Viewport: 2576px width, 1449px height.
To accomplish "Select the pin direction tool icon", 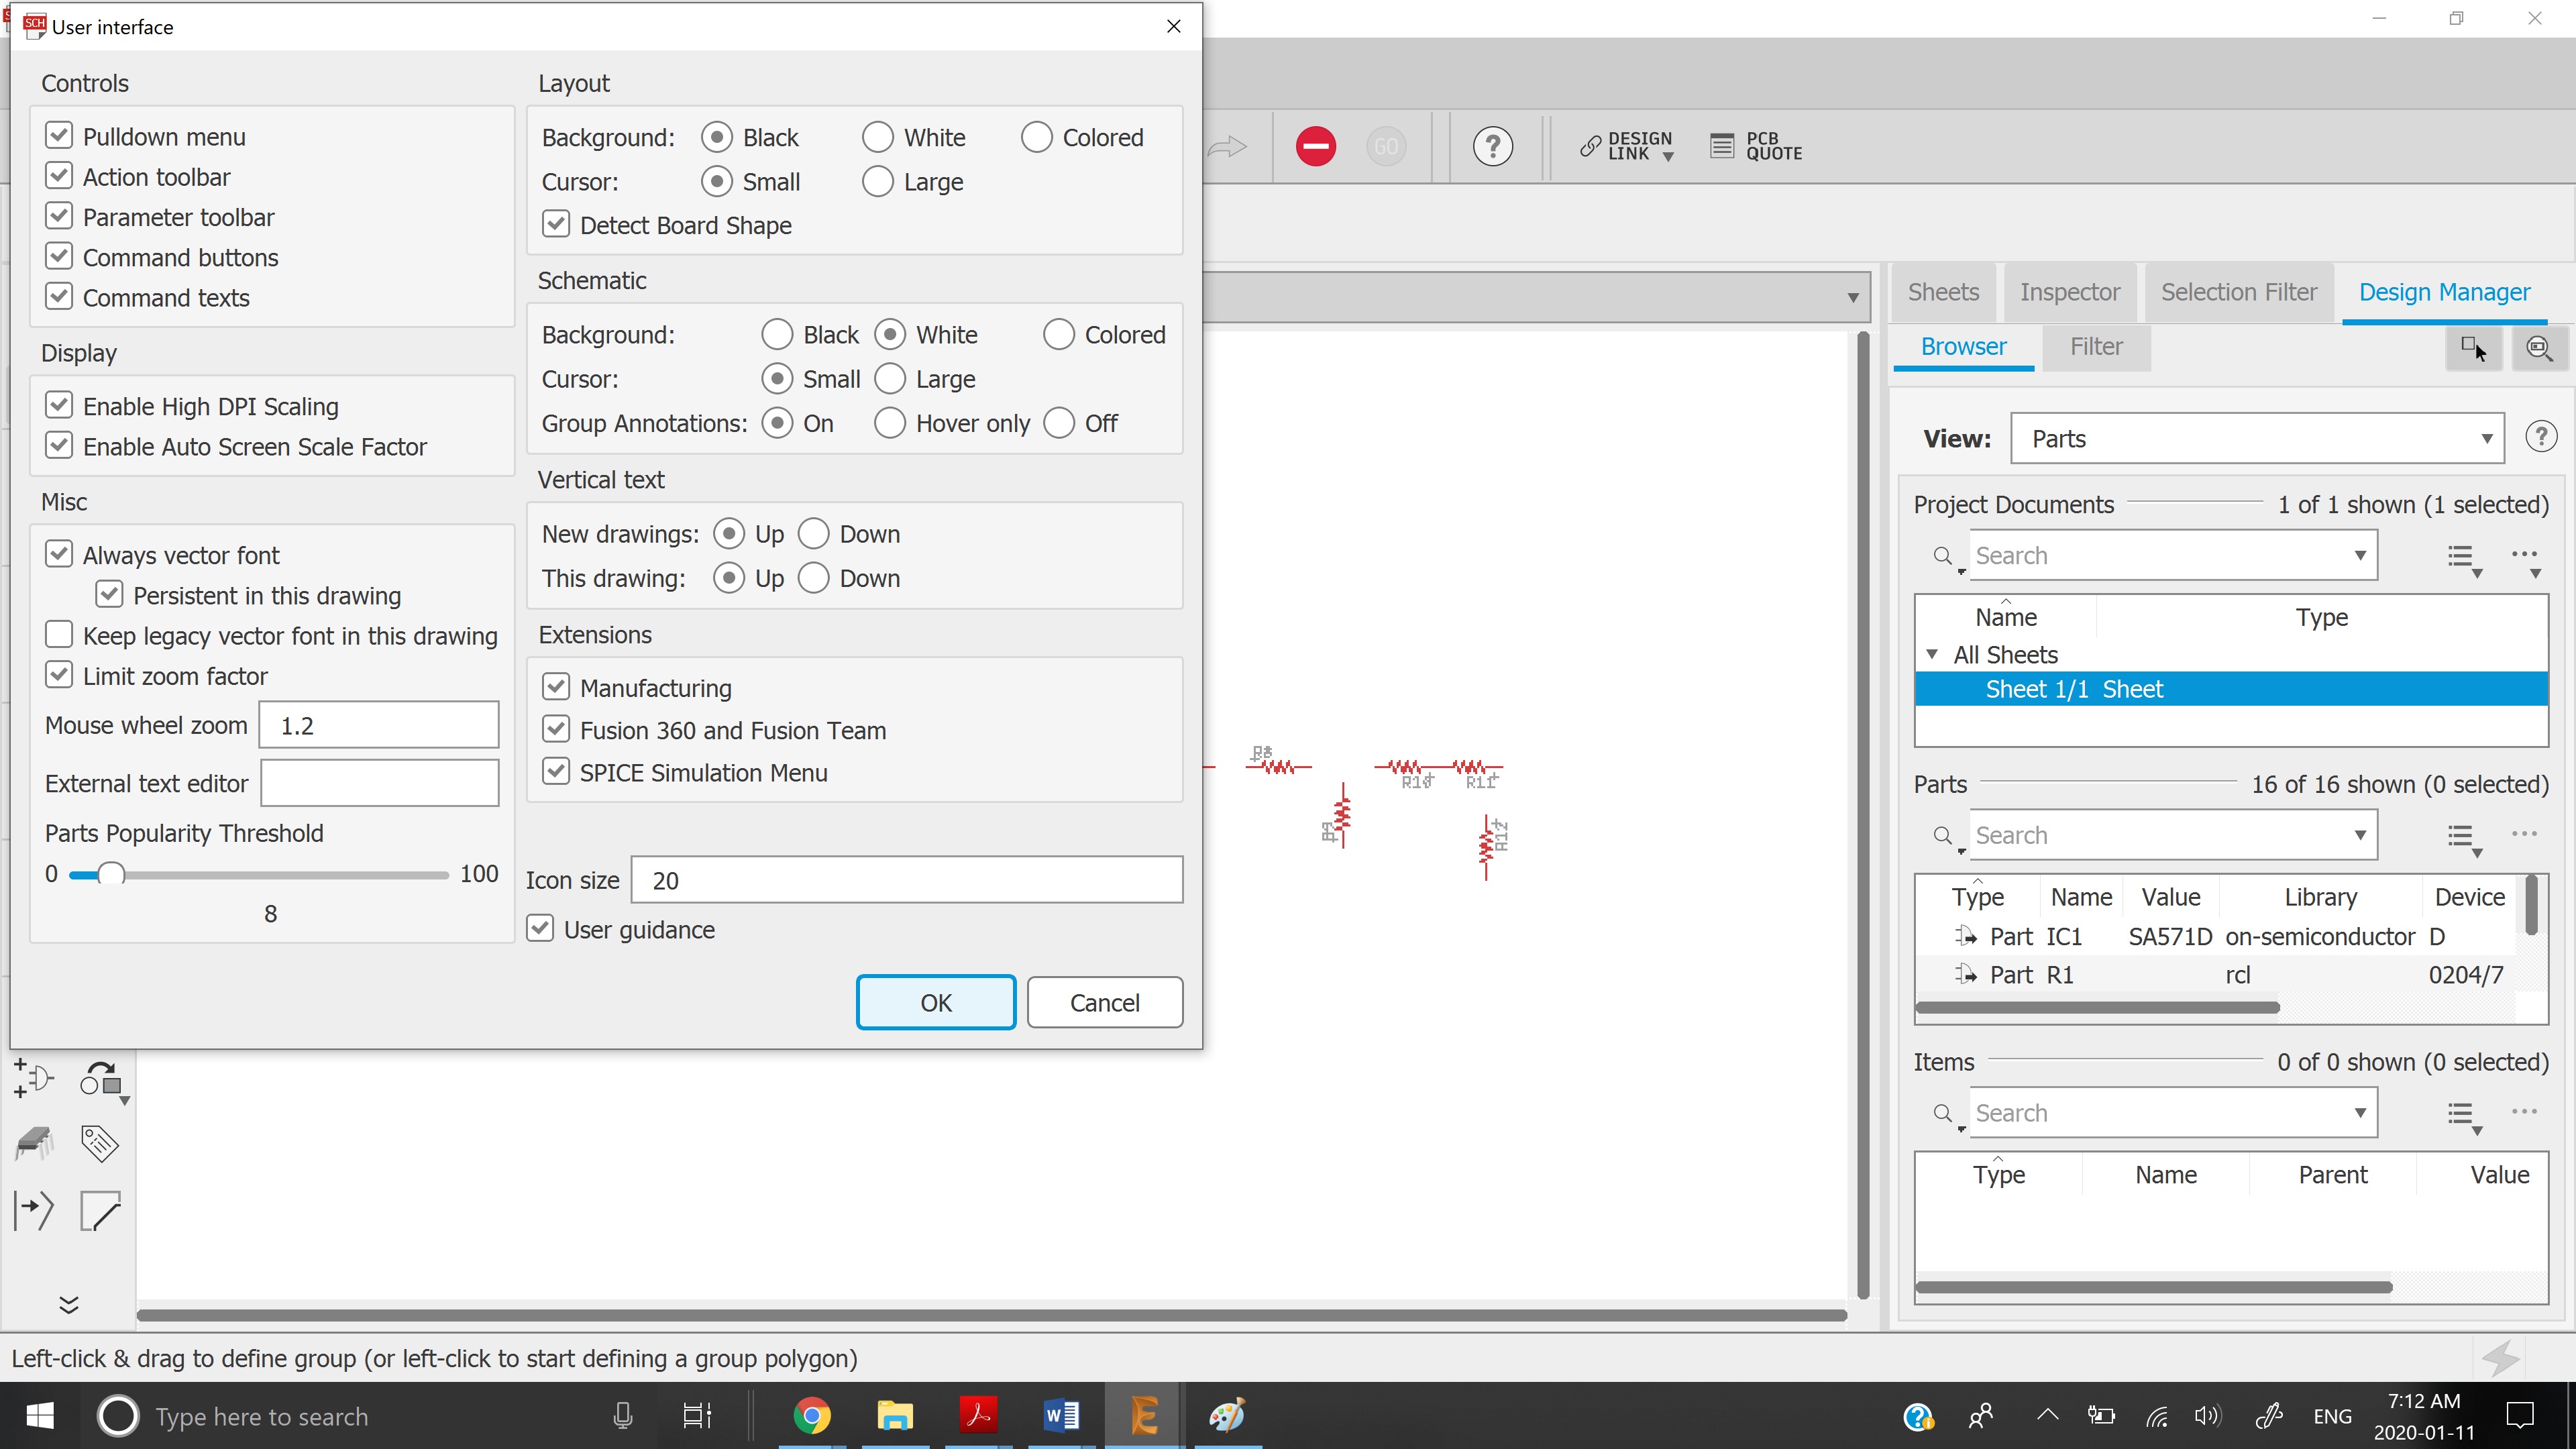I will click(x=33, y=1211).
